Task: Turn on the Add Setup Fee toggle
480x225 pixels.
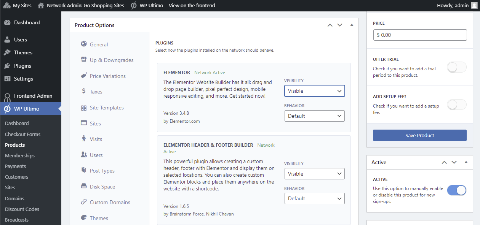Action: pyautogui.click(x=456, y=105)
